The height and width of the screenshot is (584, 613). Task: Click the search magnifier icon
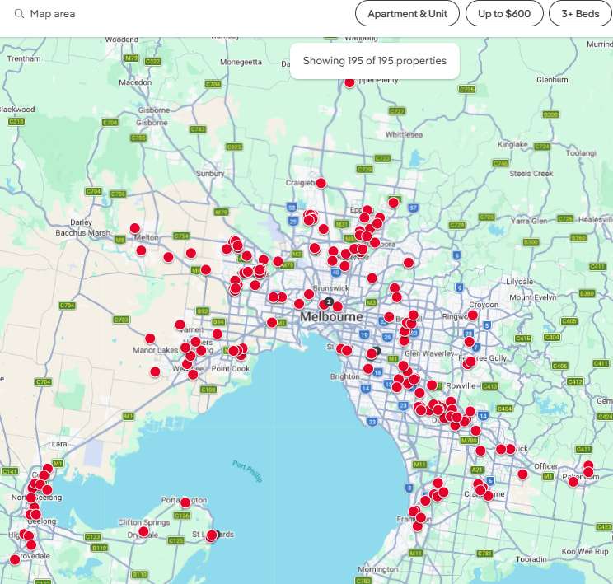(x=19, y=14)
